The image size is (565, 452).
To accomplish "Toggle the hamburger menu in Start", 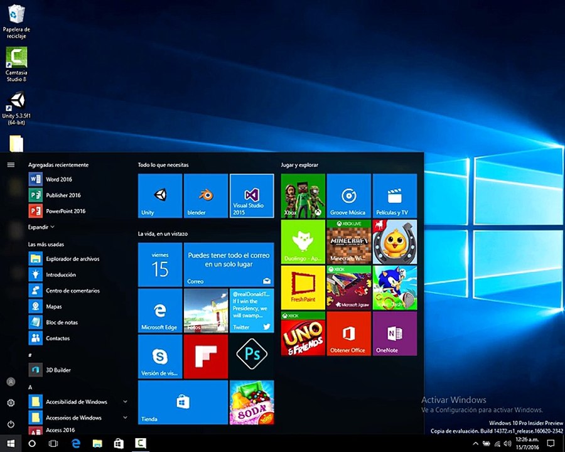I will coord(11,164).
